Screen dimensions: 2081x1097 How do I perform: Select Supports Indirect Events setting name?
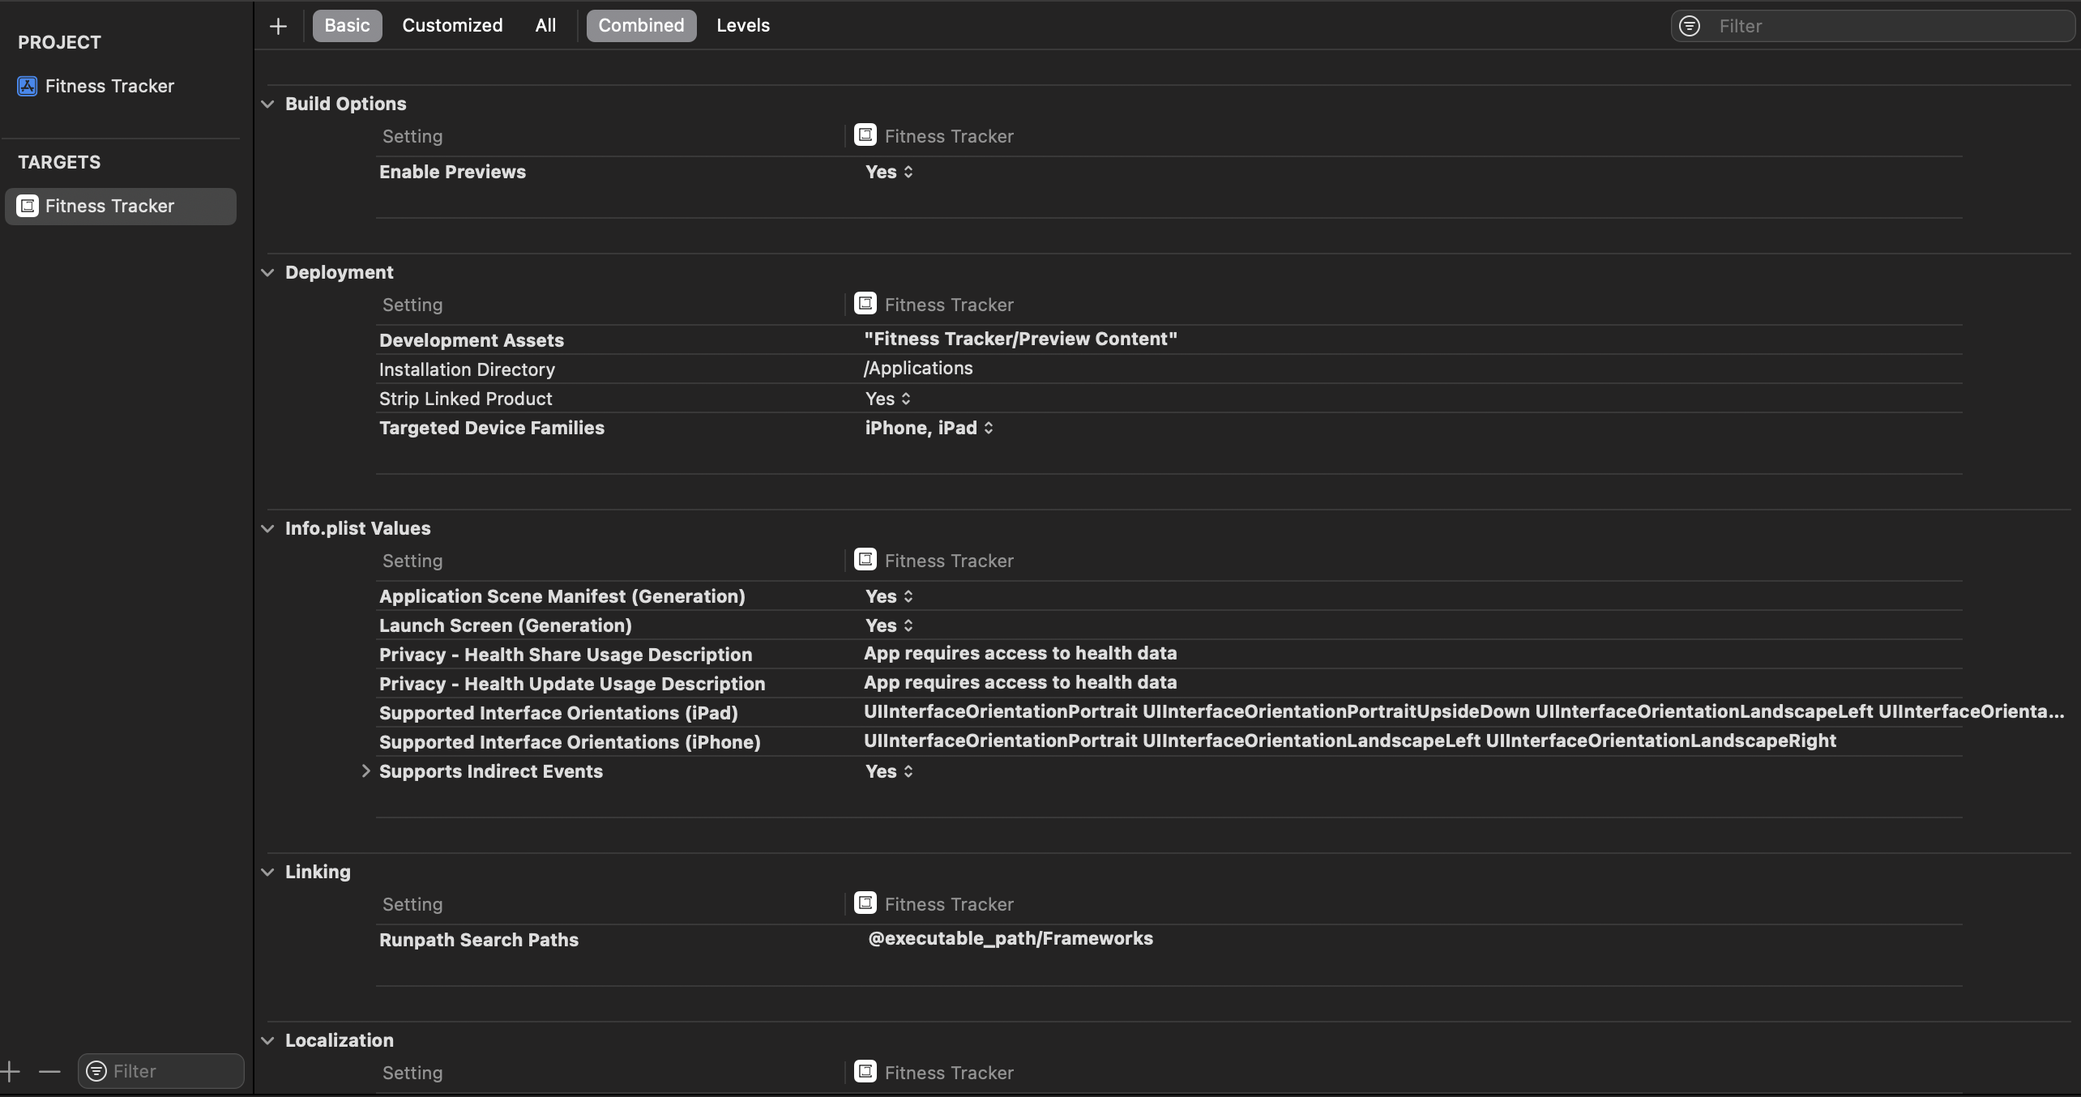pyautogui.click(x=491, y=771)
